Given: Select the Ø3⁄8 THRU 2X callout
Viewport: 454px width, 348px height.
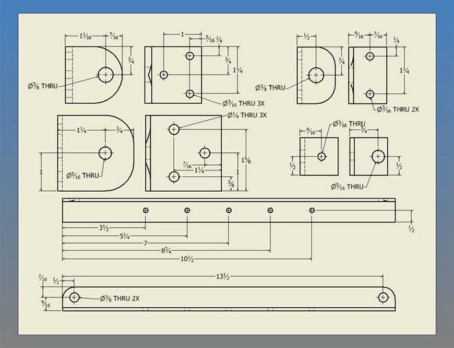Looking at the screenshot, I should tap(120, 298).
